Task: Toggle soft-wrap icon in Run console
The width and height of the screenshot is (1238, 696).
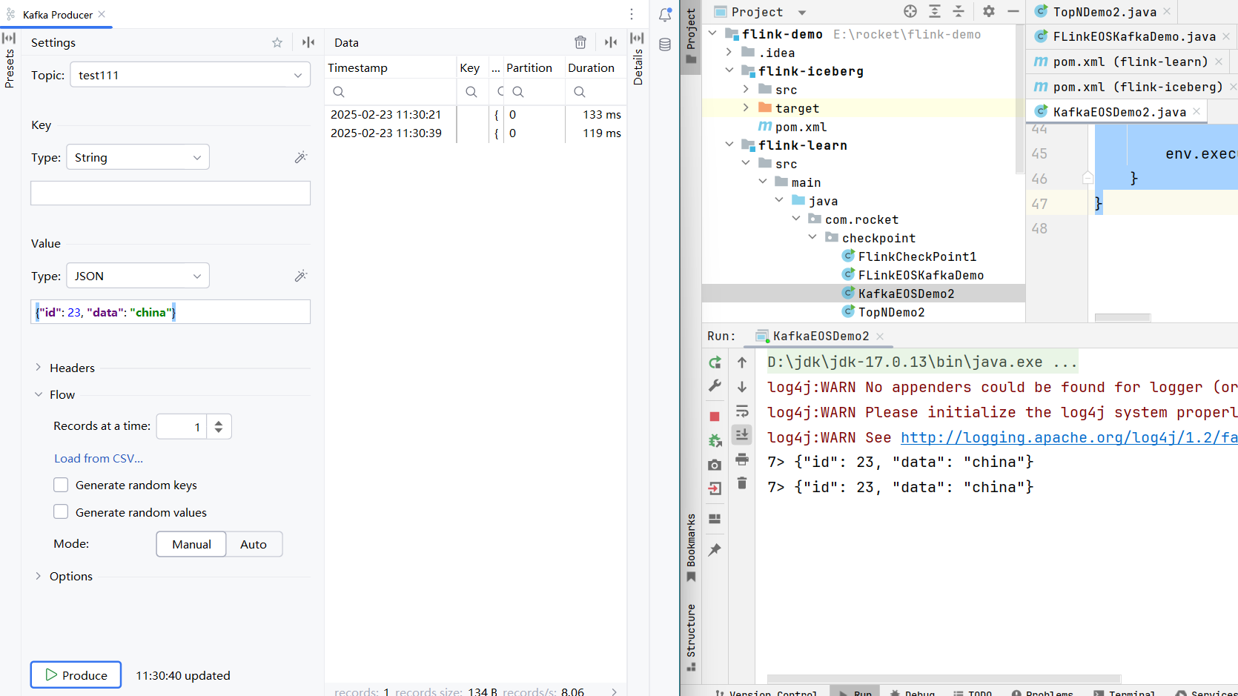Action: 742,411
